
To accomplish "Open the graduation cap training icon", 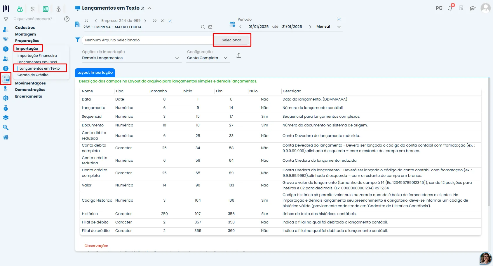I will click(473, 8).
